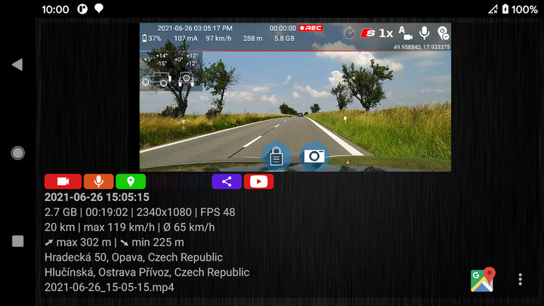Select the file name 2021-06-26_15-05-15.mp4
The width and height of the screenshot is (544, 306).
[x=109, y=287]
